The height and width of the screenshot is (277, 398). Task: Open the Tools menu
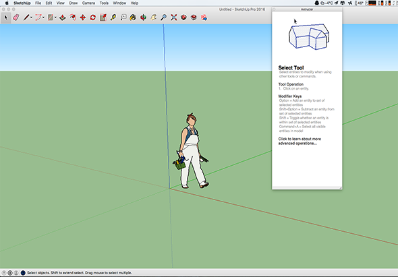(x=104, y=3)
